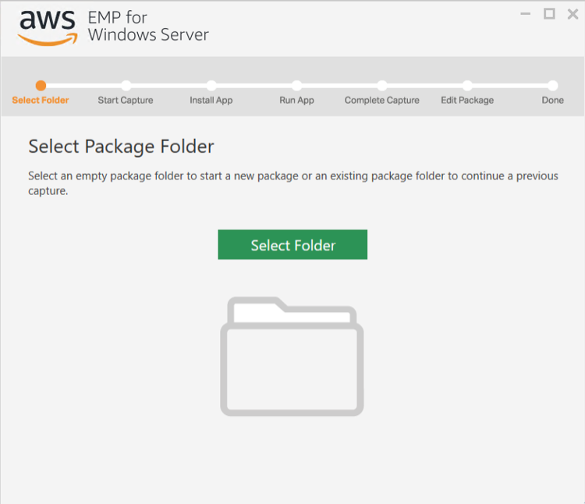Maximize the EMP window
Viewport: 585px width, 504px height.
point(549,14)
